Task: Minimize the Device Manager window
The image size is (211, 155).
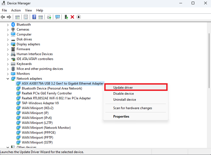Action: (181, 3)
